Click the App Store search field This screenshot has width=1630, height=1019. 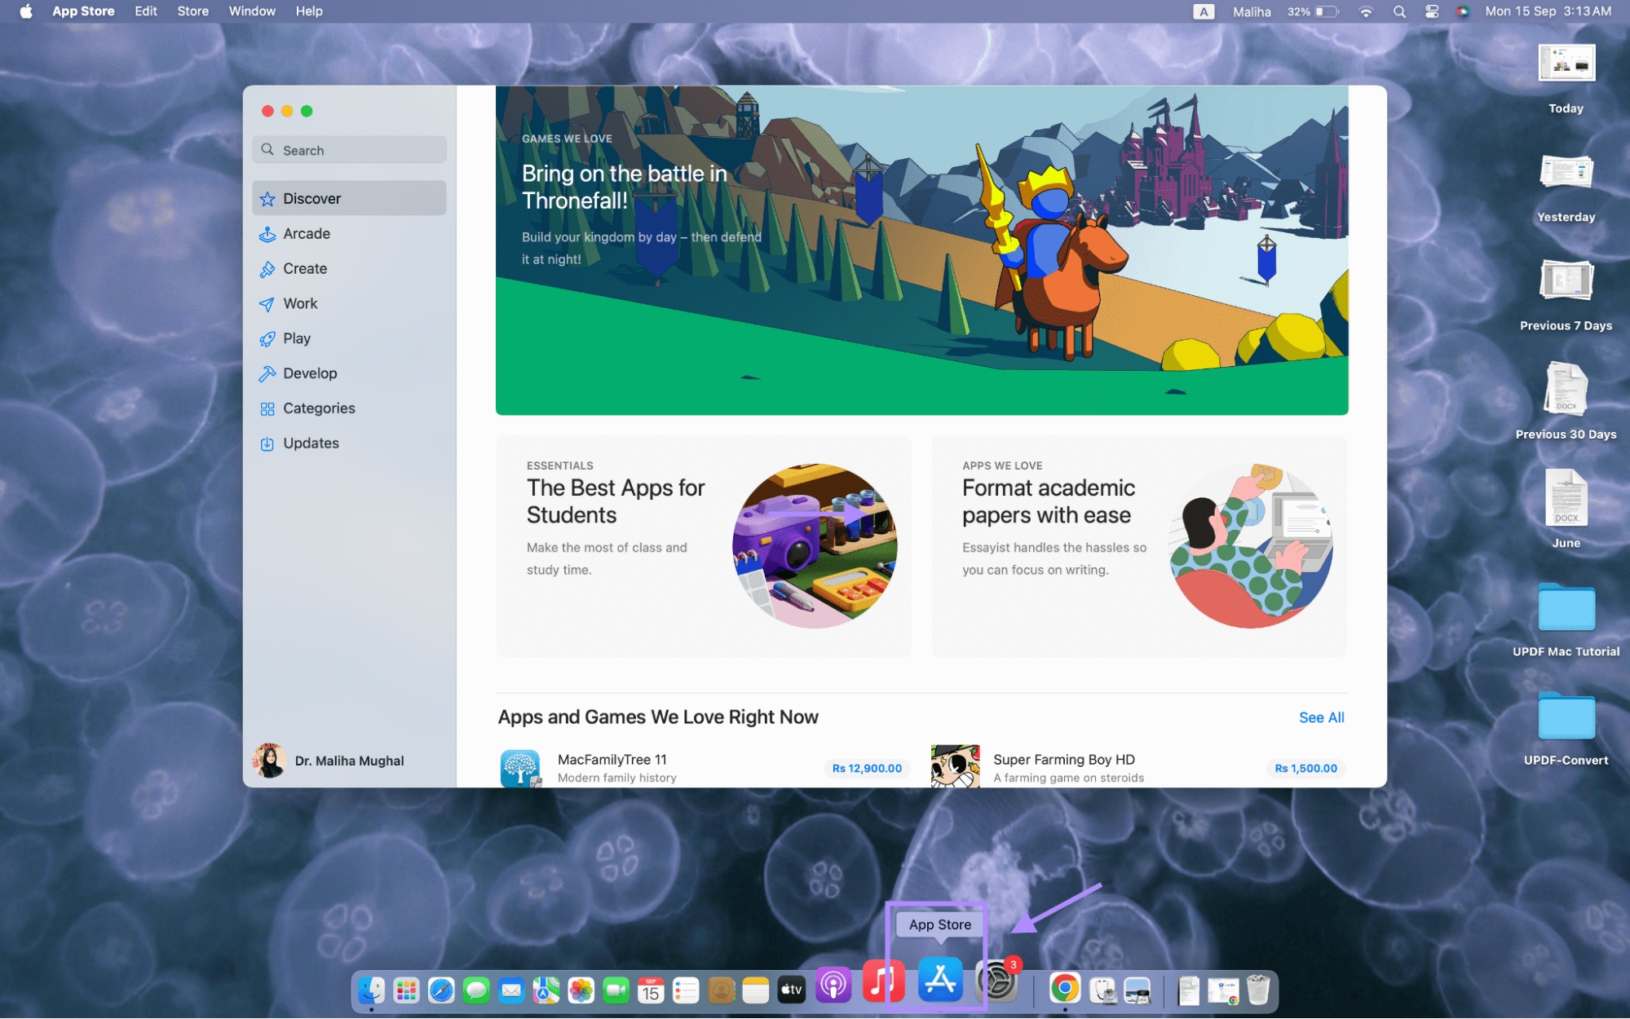tap(349, 150)
